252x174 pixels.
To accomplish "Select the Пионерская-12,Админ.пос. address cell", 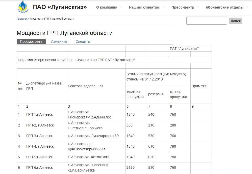I will [96, 115].
